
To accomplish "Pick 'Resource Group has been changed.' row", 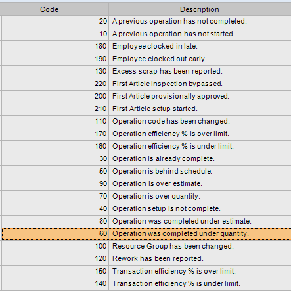I will point(146,247).
